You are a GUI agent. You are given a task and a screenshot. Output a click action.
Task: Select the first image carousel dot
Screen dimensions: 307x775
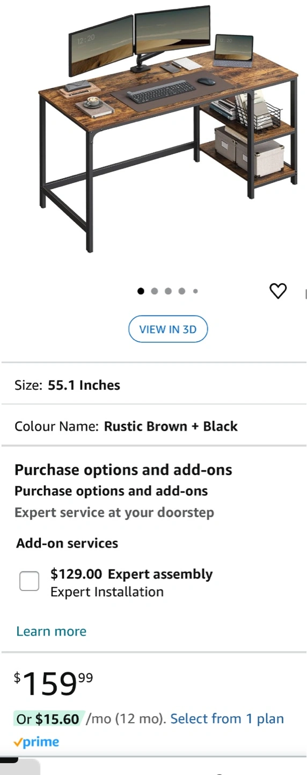click(x=141, y=291)
